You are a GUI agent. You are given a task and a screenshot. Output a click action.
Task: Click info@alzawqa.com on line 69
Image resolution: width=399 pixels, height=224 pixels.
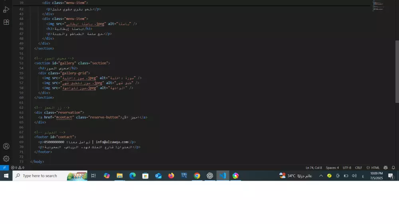click(112, 142)
